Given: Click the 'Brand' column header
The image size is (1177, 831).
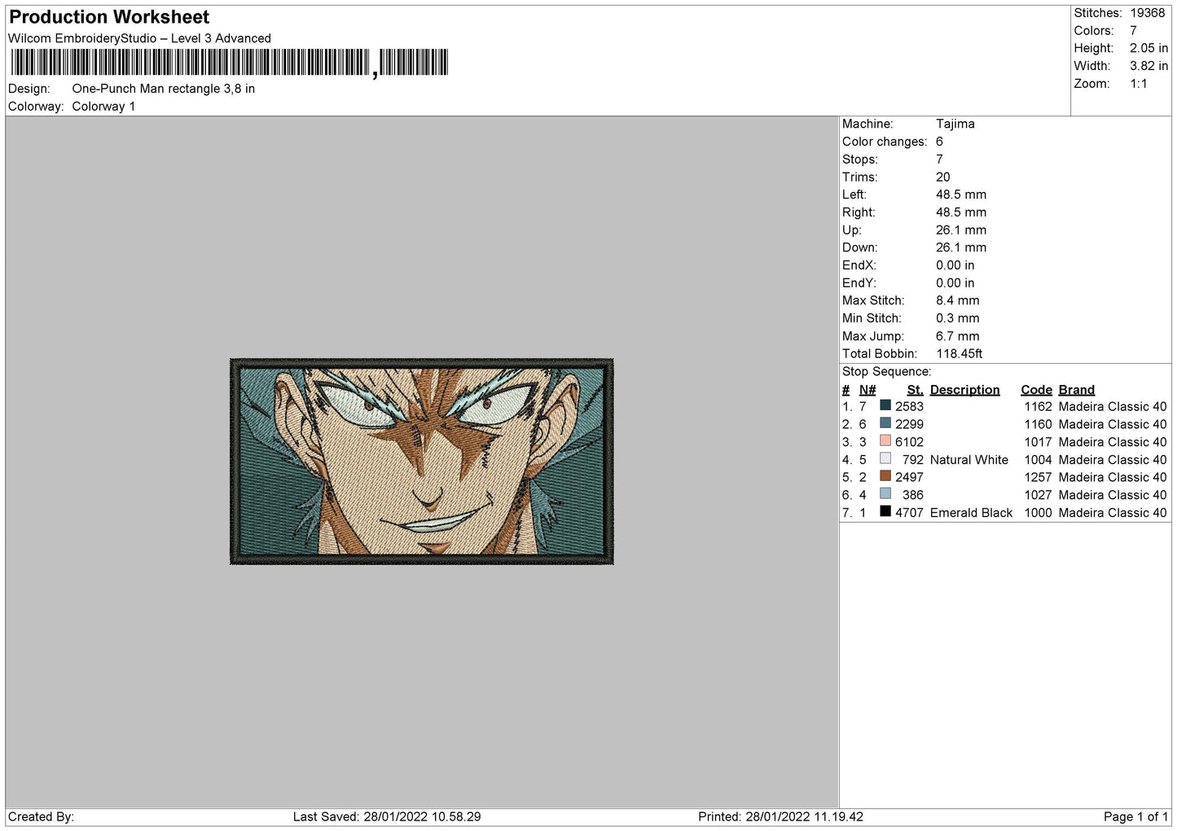Looking at the screenshot, I should pyautogui.click(x=1077, y=390).
